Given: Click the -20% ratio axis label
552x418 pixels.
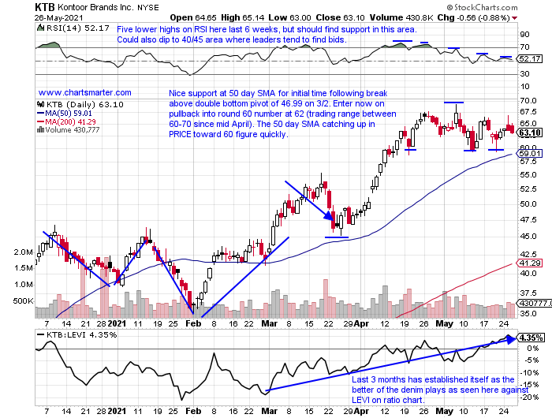Looking at the screenshot, I should pos(530,397).
